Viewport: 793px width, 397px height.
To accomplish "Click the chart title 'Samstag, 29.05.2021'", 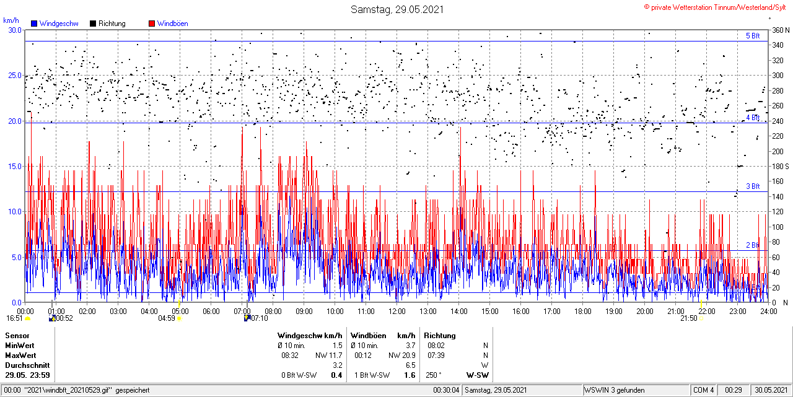I will [397, 9].
